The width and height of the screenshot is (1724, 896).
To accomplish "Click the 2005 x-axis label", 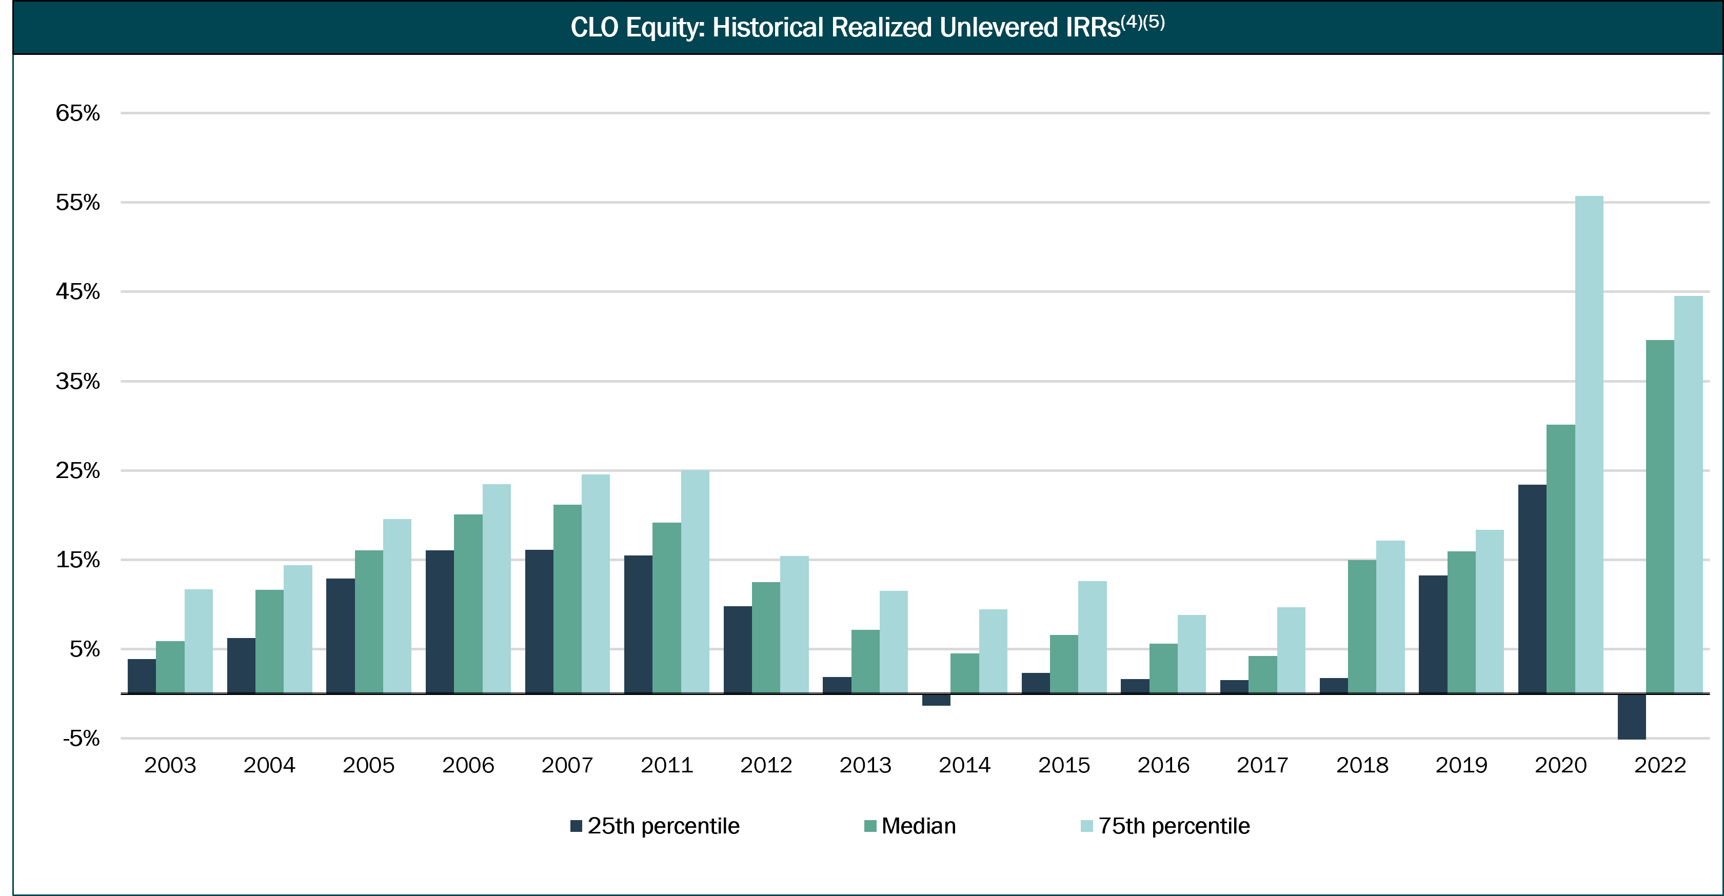I will tap(369, 765).
